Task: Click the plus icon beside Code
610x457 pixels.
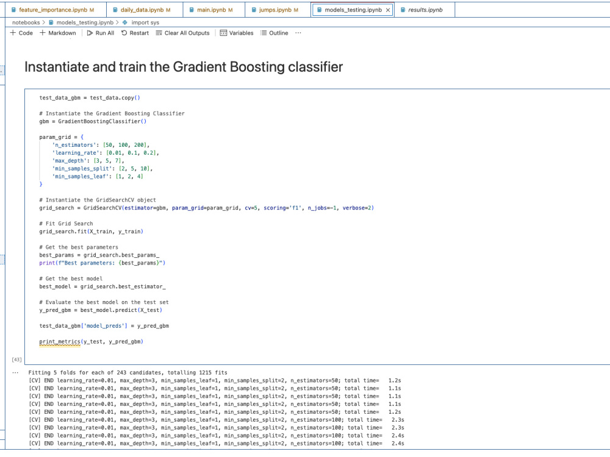Action: [13, 33]
